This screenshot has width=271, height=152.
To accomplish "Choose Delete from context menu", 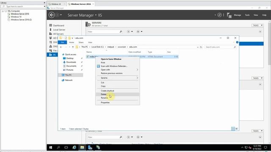I will pos(118,94).
